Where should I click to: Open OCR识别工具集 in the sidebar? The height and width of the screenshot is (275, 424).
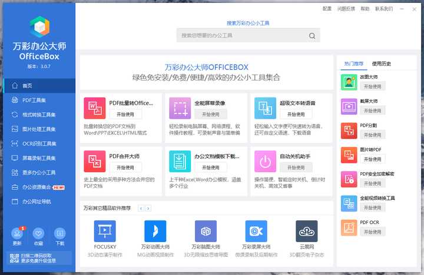(x=39, y=143)
